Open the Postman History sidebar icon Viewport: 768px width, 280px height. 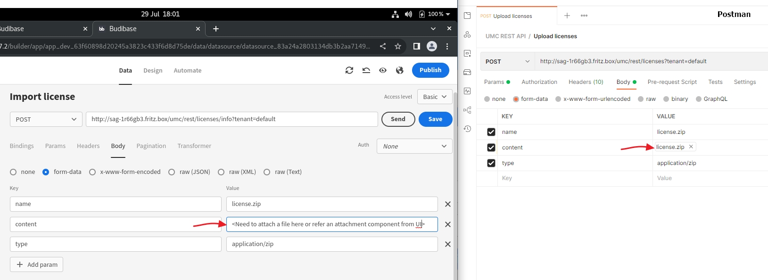coord(467,129)
